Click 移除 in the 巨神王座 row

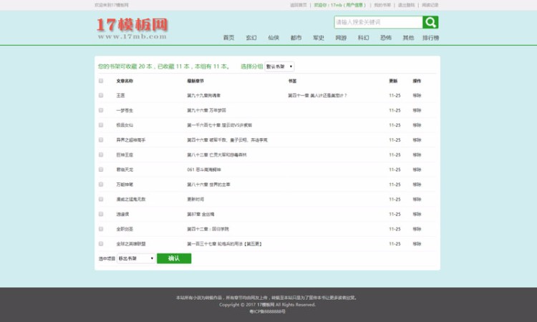[417, 155]
